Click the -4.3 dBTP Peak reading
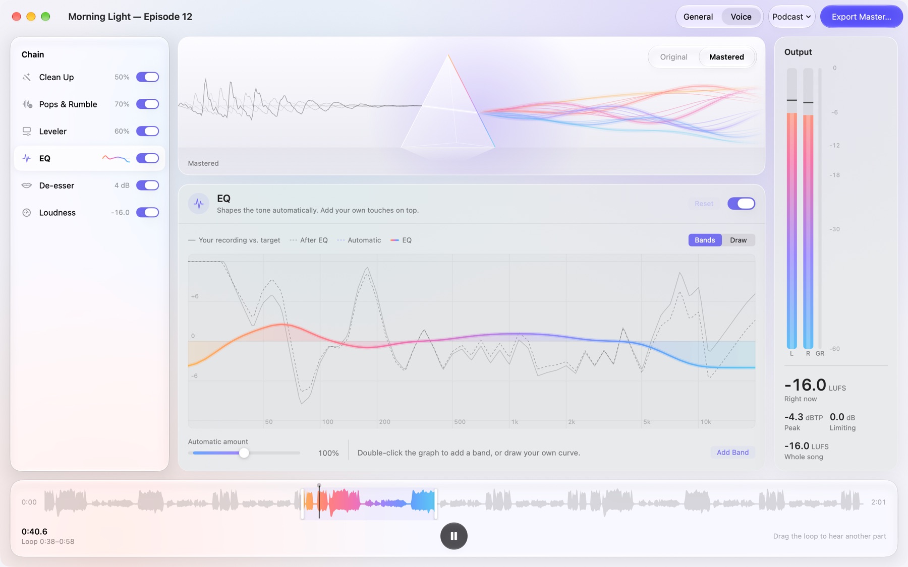908x567 pixels. point(803,417)
